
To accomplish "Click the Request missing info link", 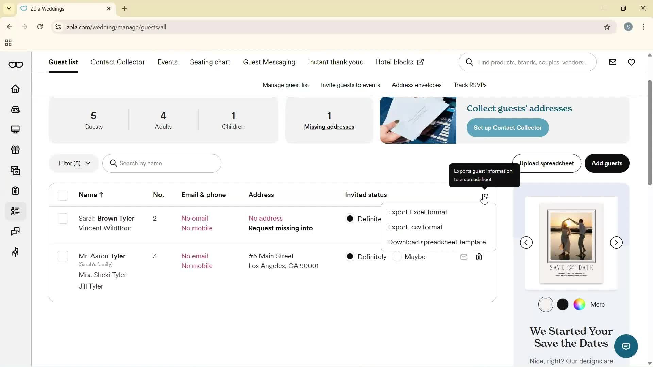I will click(x=280, y=228).
